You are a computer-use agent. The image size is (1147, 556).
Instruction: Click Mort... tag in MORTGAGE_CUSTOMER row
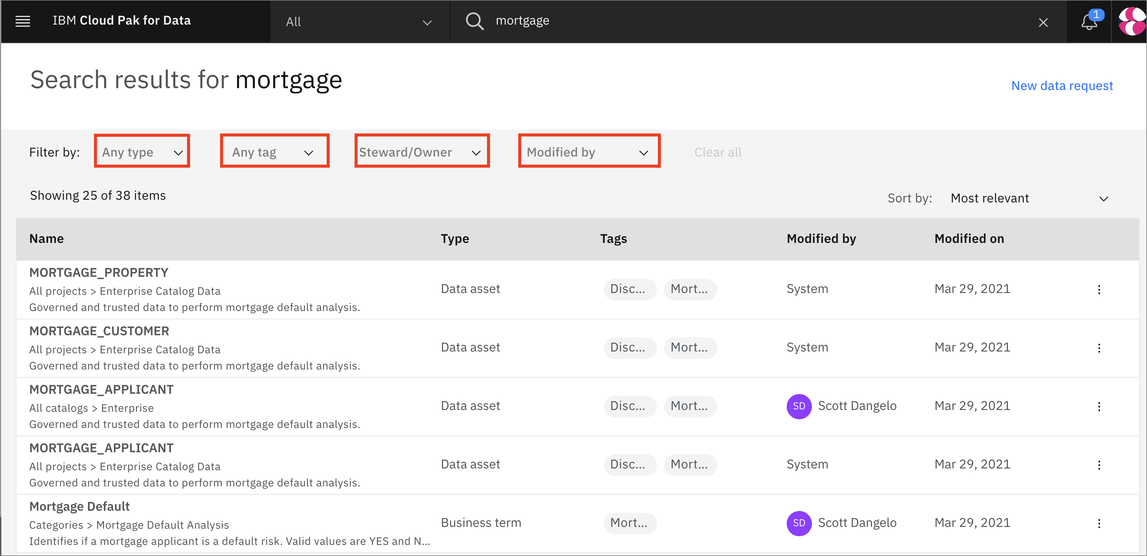pos(690,348)
